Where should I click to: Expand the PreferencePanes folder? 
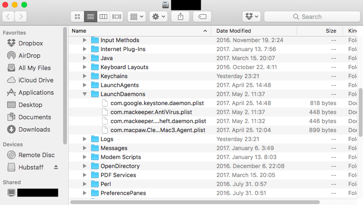(84, 193)
